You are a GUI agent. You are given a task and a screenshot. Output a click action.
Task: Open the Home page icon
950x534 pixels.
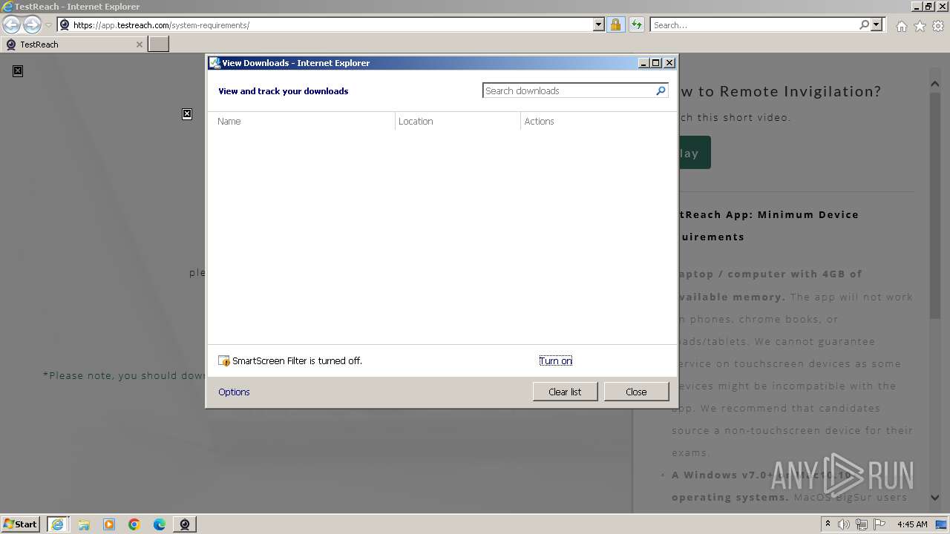(901, 26)
